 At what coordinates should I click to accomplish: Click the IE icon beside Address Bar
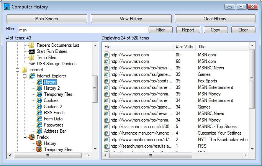pyautogui.click(x=39, y=131)
